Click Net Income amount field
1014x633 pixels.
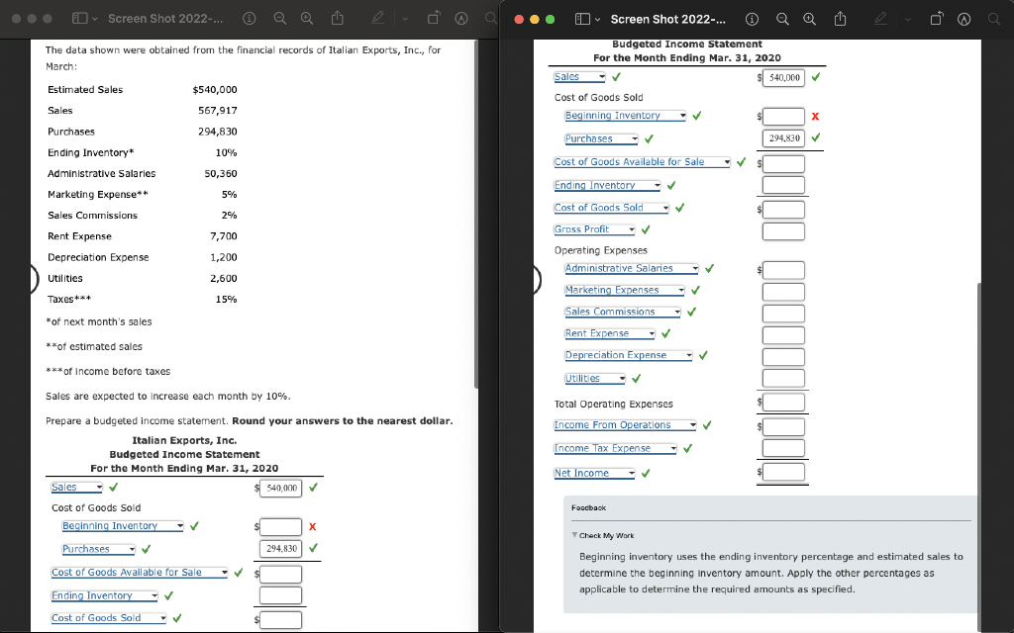click(x=783, y=472)
